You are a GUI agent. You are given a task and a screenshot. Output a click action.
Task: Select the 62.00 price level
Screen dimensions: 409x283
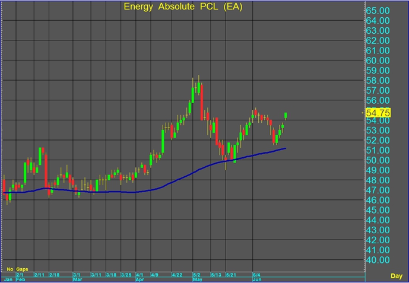(x=378, y=41)
